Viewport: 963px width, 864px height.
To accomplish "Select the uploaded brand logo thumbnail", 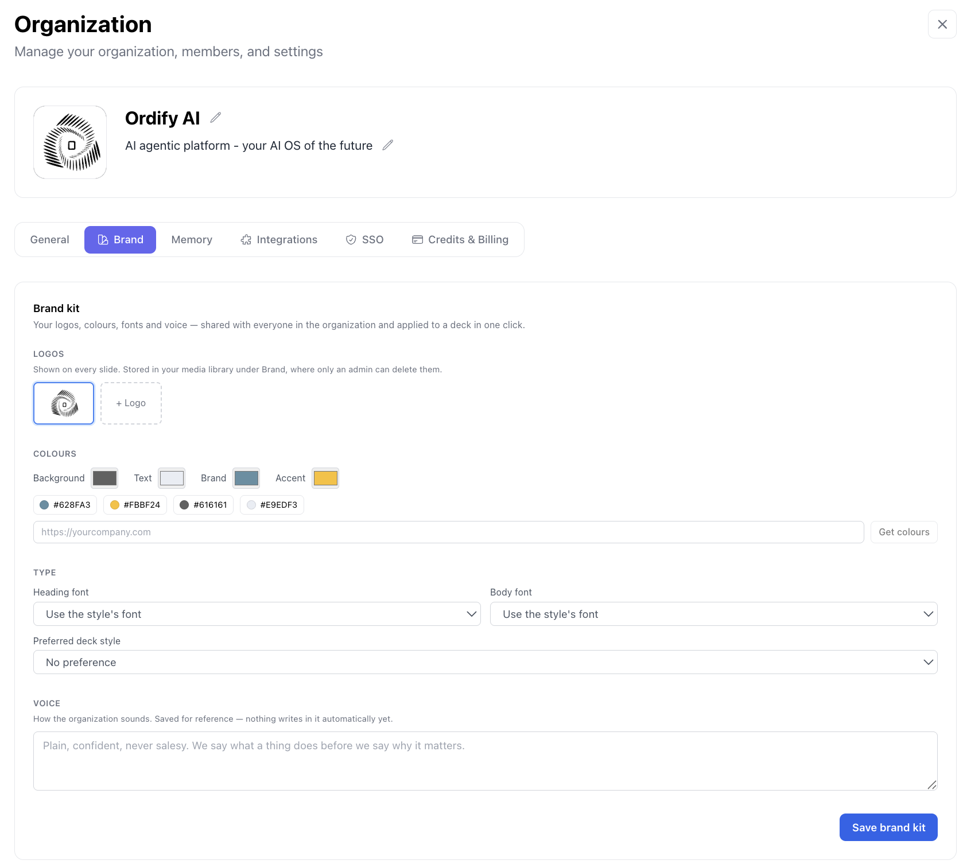I will (x=64, y=403).
